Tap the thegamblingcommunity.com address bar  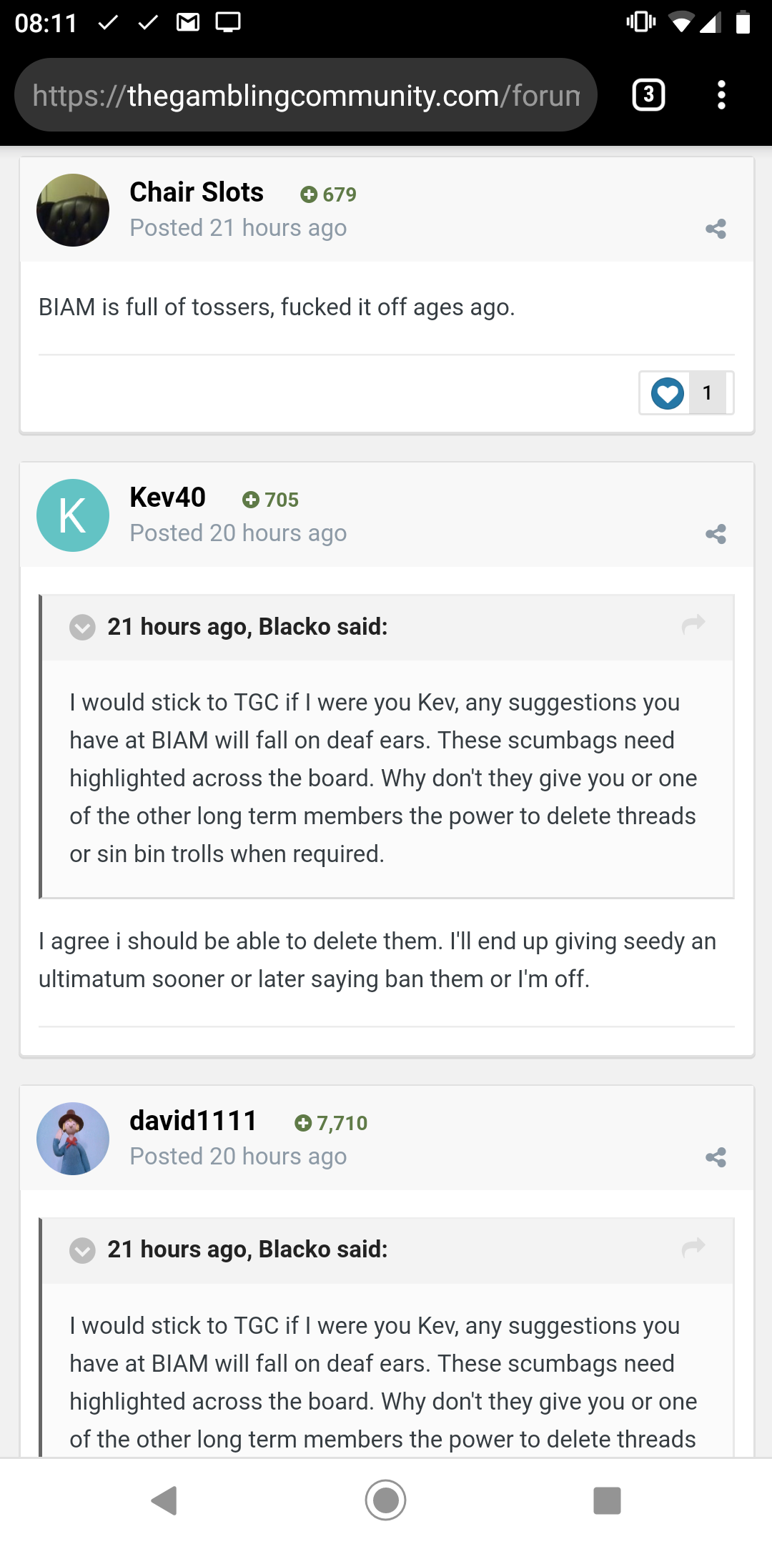(306, 95)
